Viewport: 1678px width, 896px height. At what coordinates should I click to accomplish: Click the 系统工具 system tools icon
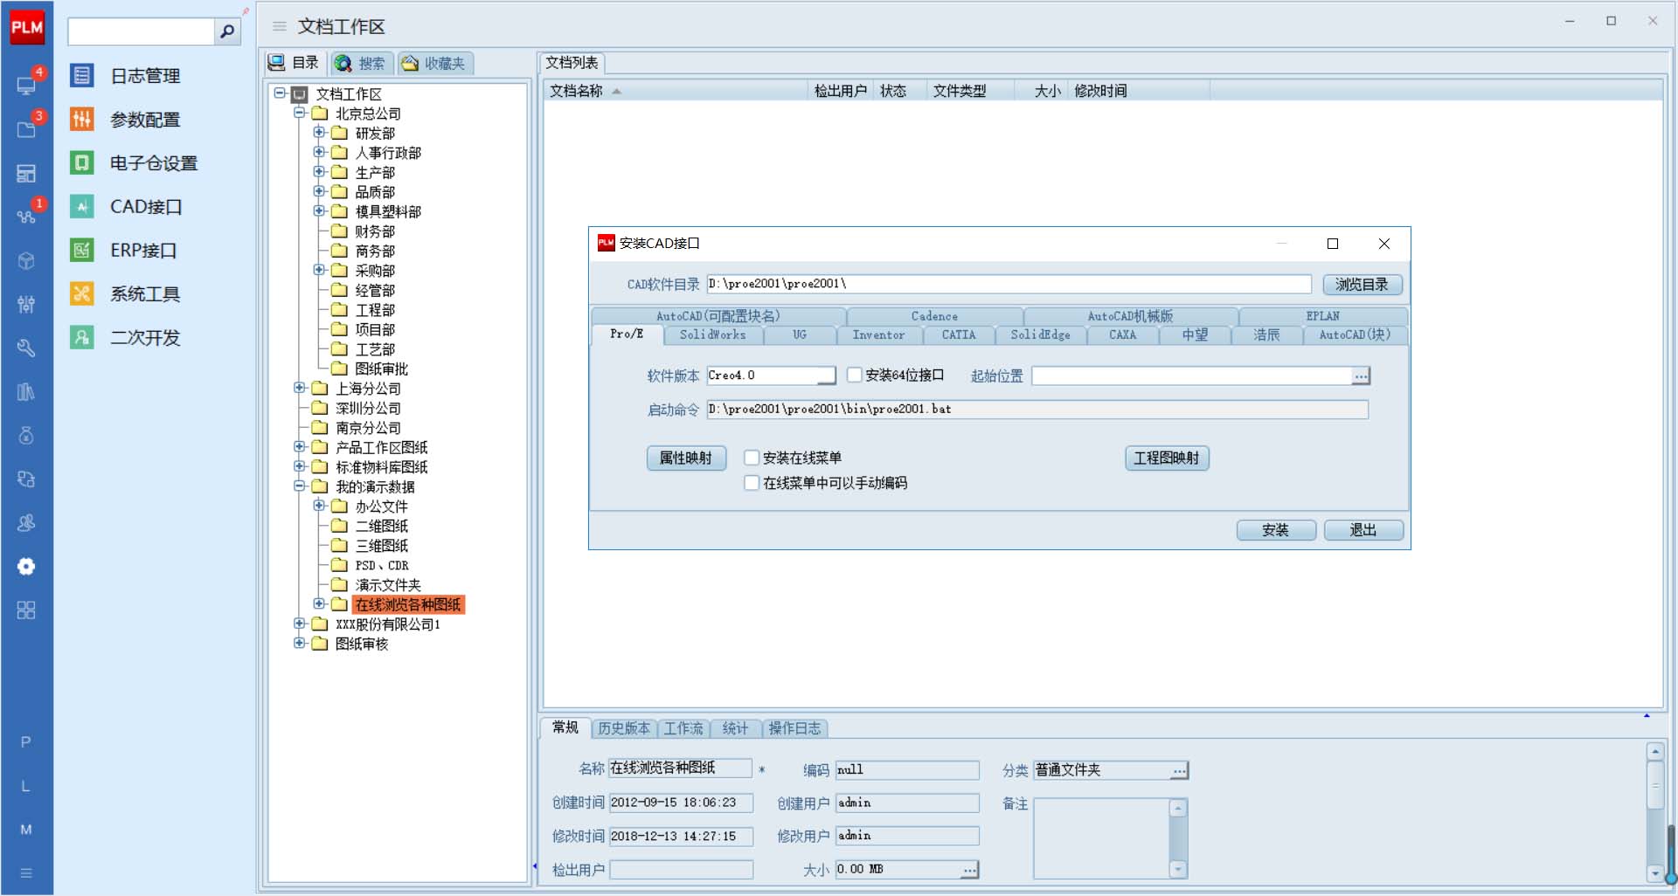82,294
